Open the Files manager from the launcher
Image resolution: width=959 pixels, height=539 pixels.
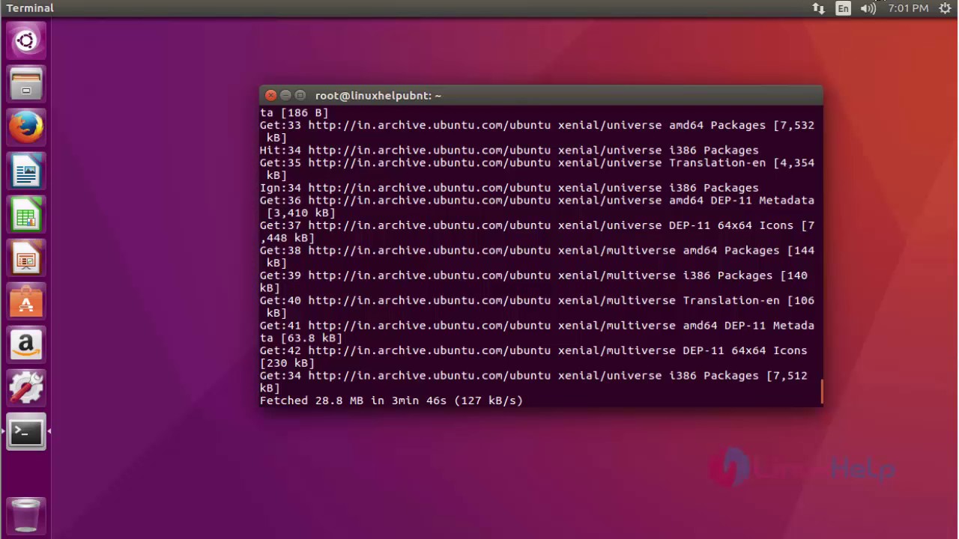pos(26,83)
